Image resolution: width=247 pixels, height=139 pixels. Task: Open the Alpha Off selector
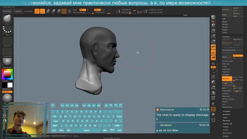tap(7, 41)
